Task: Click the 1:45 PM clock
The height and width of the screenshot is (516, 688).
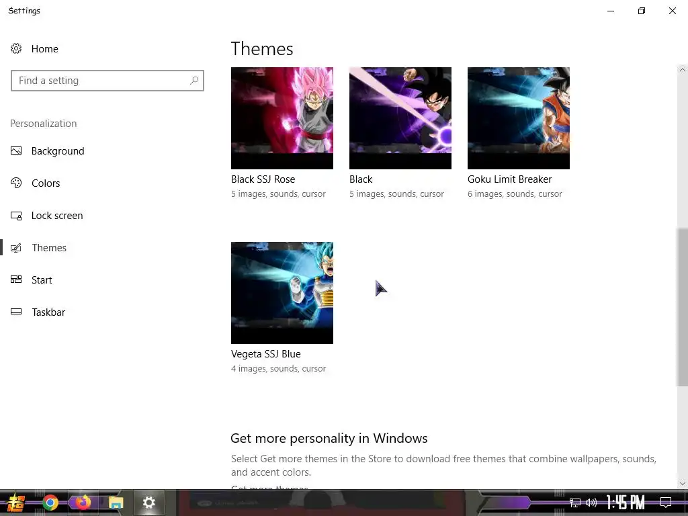Action: tap(626, 503)
